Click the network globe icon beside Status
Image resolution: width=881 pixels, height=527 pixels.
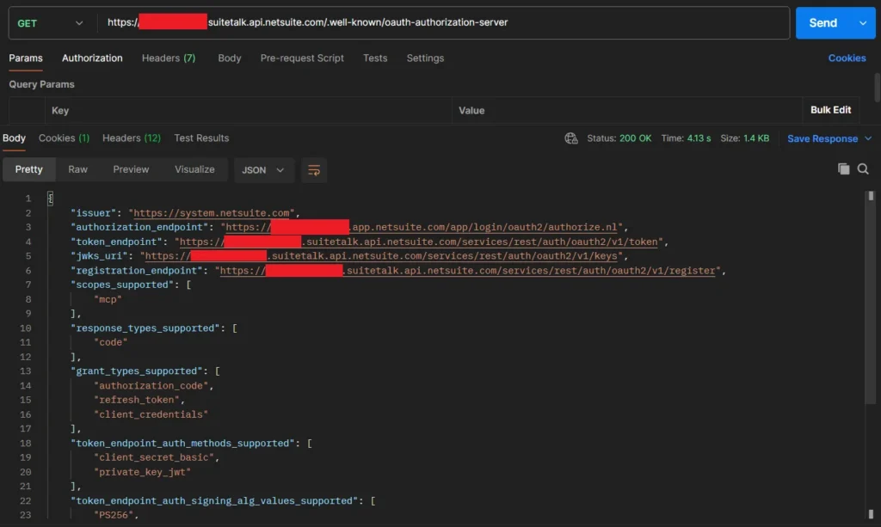click(571, 138)
